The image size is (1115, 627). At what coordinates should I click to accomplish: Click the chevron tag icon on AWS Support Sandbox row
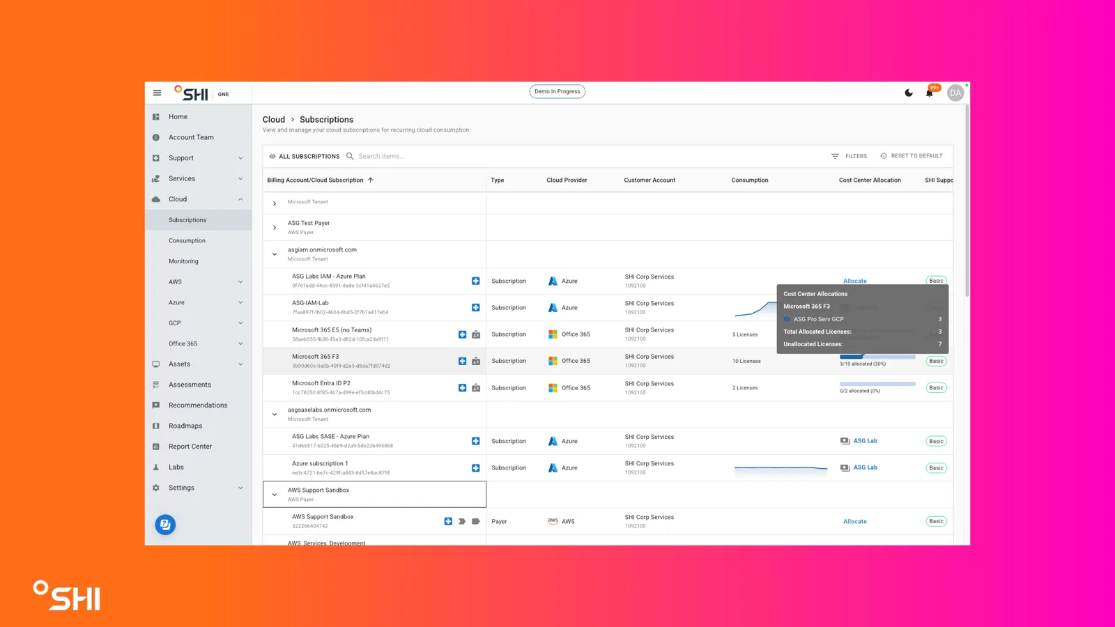click(462, 521)
